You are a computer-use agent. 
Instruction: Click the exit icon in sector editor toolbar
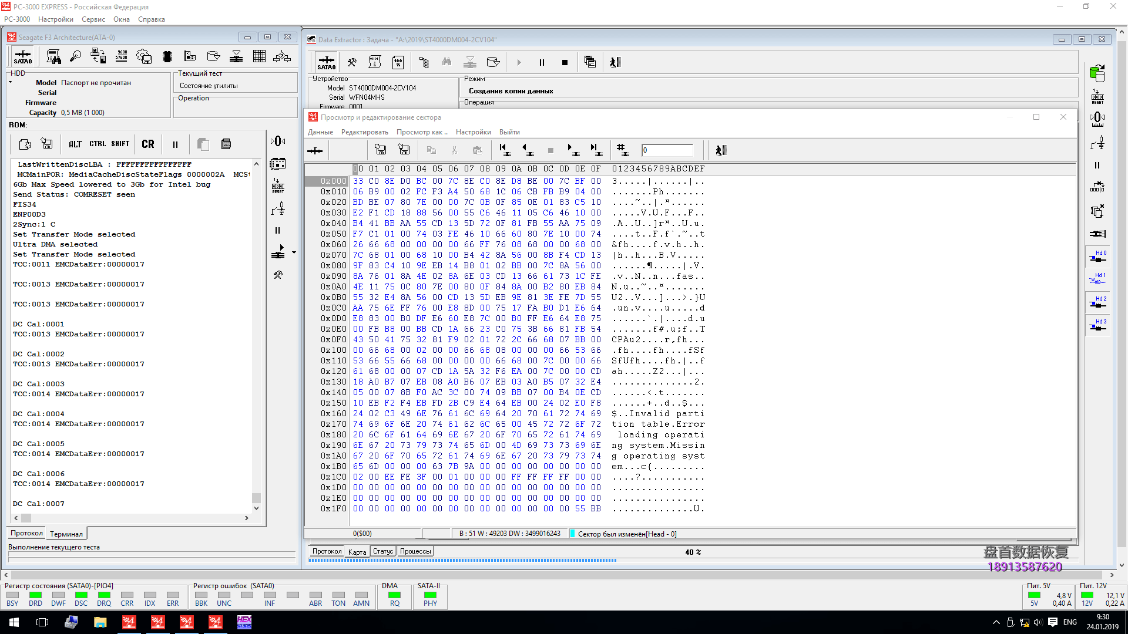point(721,150)
